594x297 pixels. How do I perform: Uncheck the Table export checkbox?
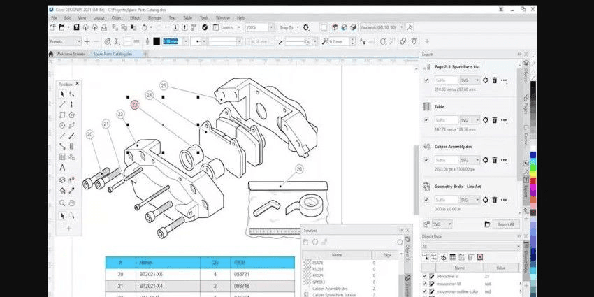pyautogui.click(x=426, y=120)
